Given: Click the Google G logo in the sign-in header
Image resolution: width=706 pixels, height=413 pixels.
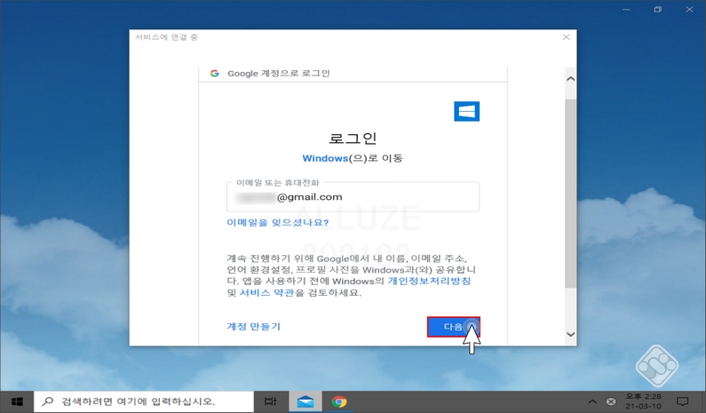Looking at the screenshot, I should pyautogui.click(x=214, y=73).
